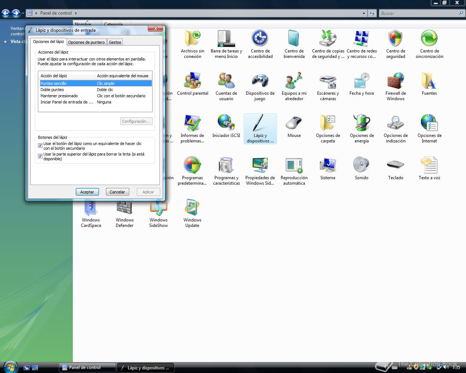Refresh the Control Panel address bar

[372, 13]
